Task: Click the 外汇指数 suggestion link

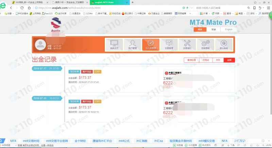Action: click(142, 141)
